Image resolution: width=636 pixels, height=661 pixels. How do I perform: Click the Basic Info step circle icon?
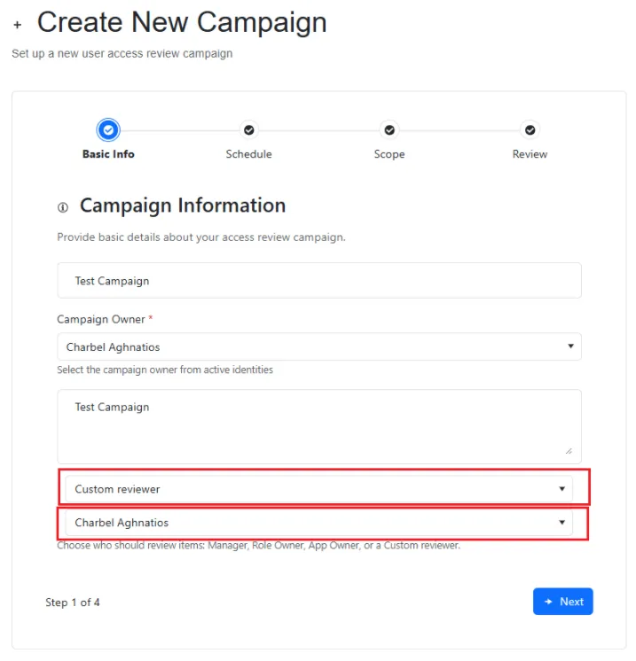tap(108, 130)
